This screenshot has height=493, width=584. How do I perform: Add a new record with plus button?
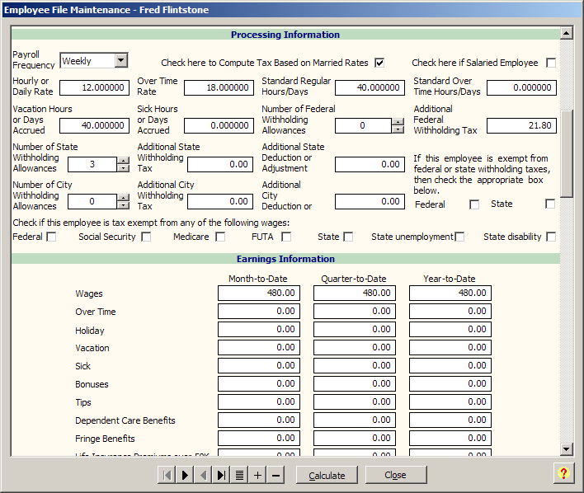point(257,475)
